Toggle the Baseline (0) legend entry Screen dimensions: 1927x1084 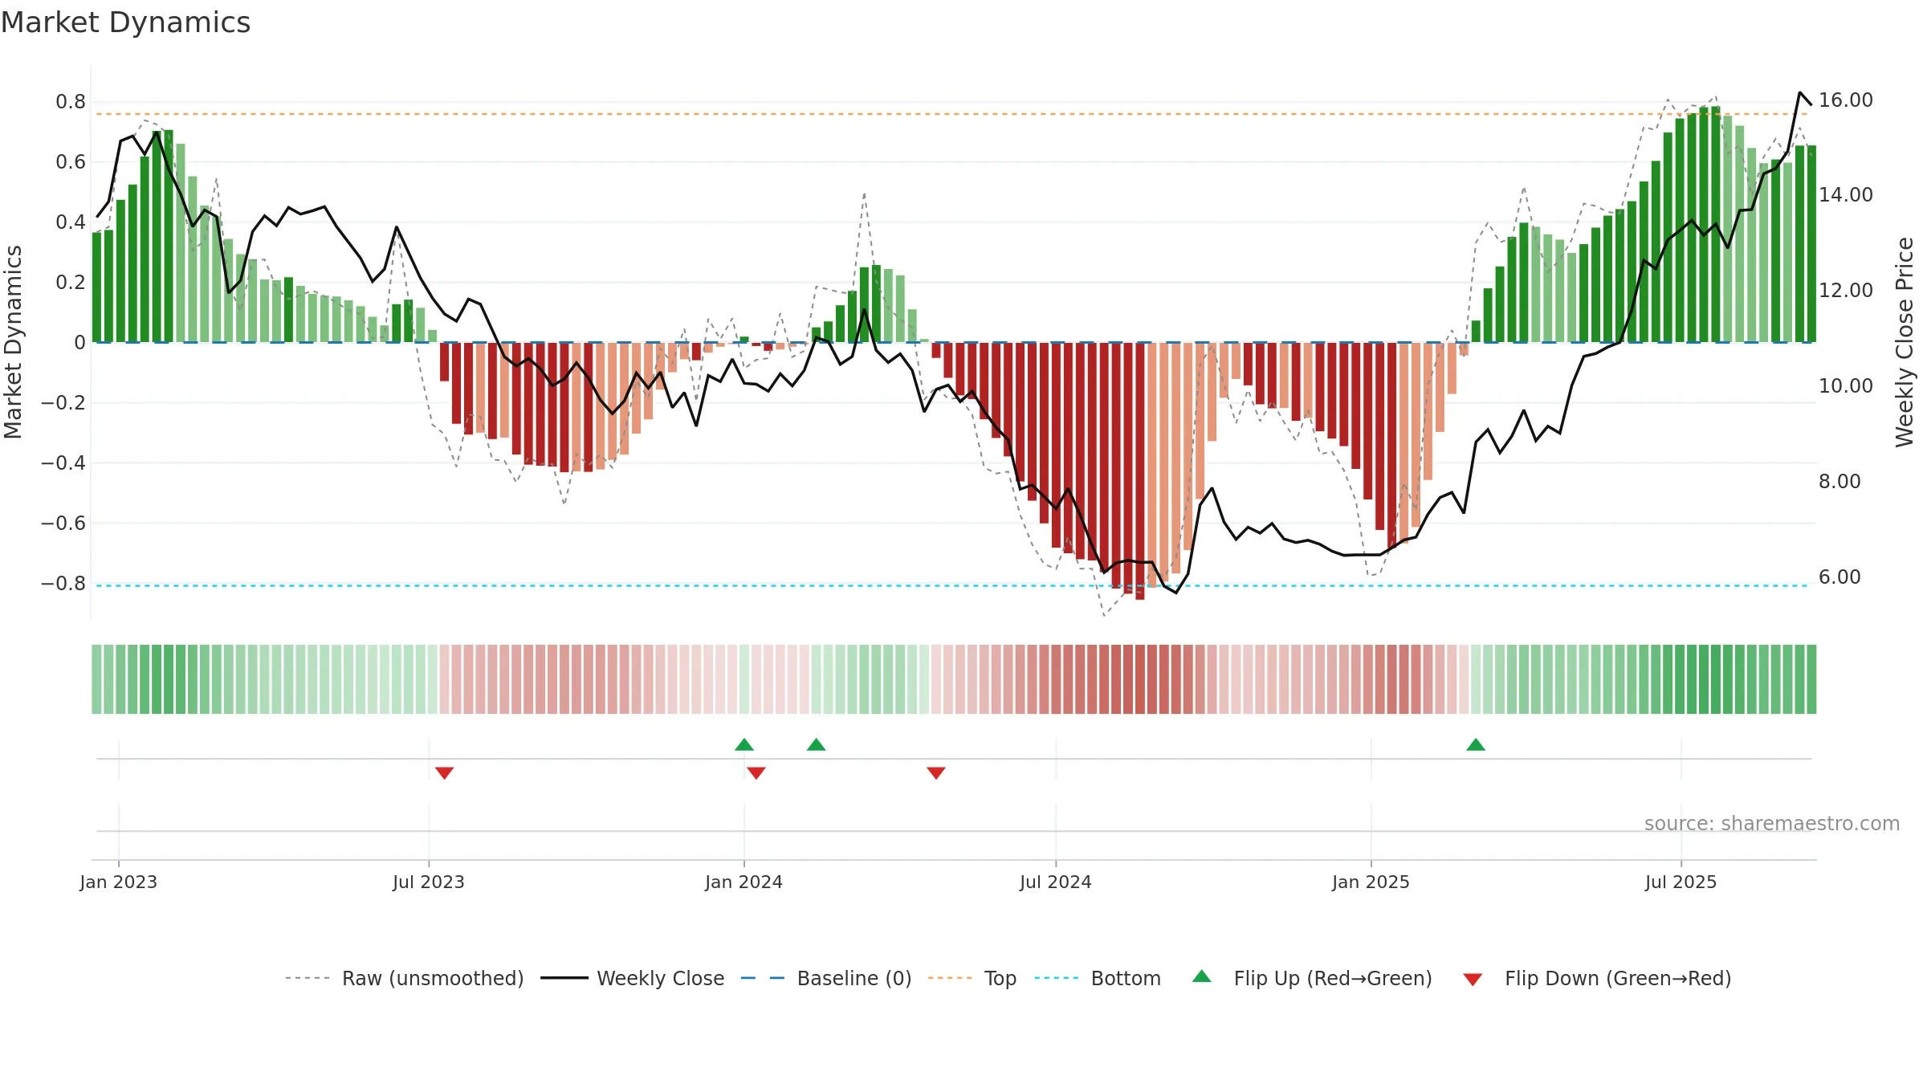pyautogui.click(x=826, y=978)
